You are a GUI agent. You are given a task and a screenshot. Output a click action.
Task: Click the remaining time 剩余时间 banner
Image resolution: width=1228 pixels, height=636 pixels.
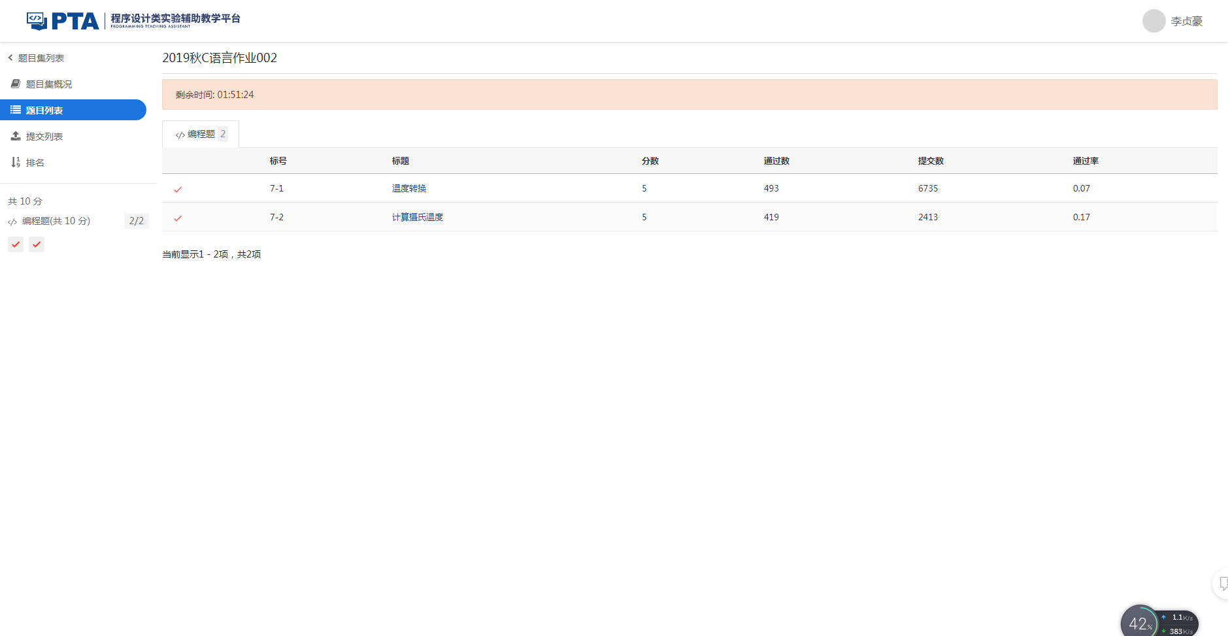(x=689, y=95)
